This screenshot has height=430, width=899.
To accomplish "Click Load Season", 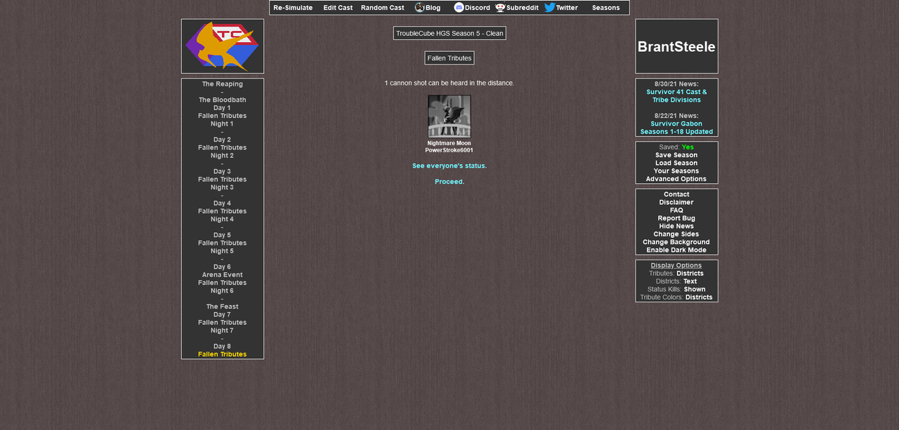I will click(676, 163).
